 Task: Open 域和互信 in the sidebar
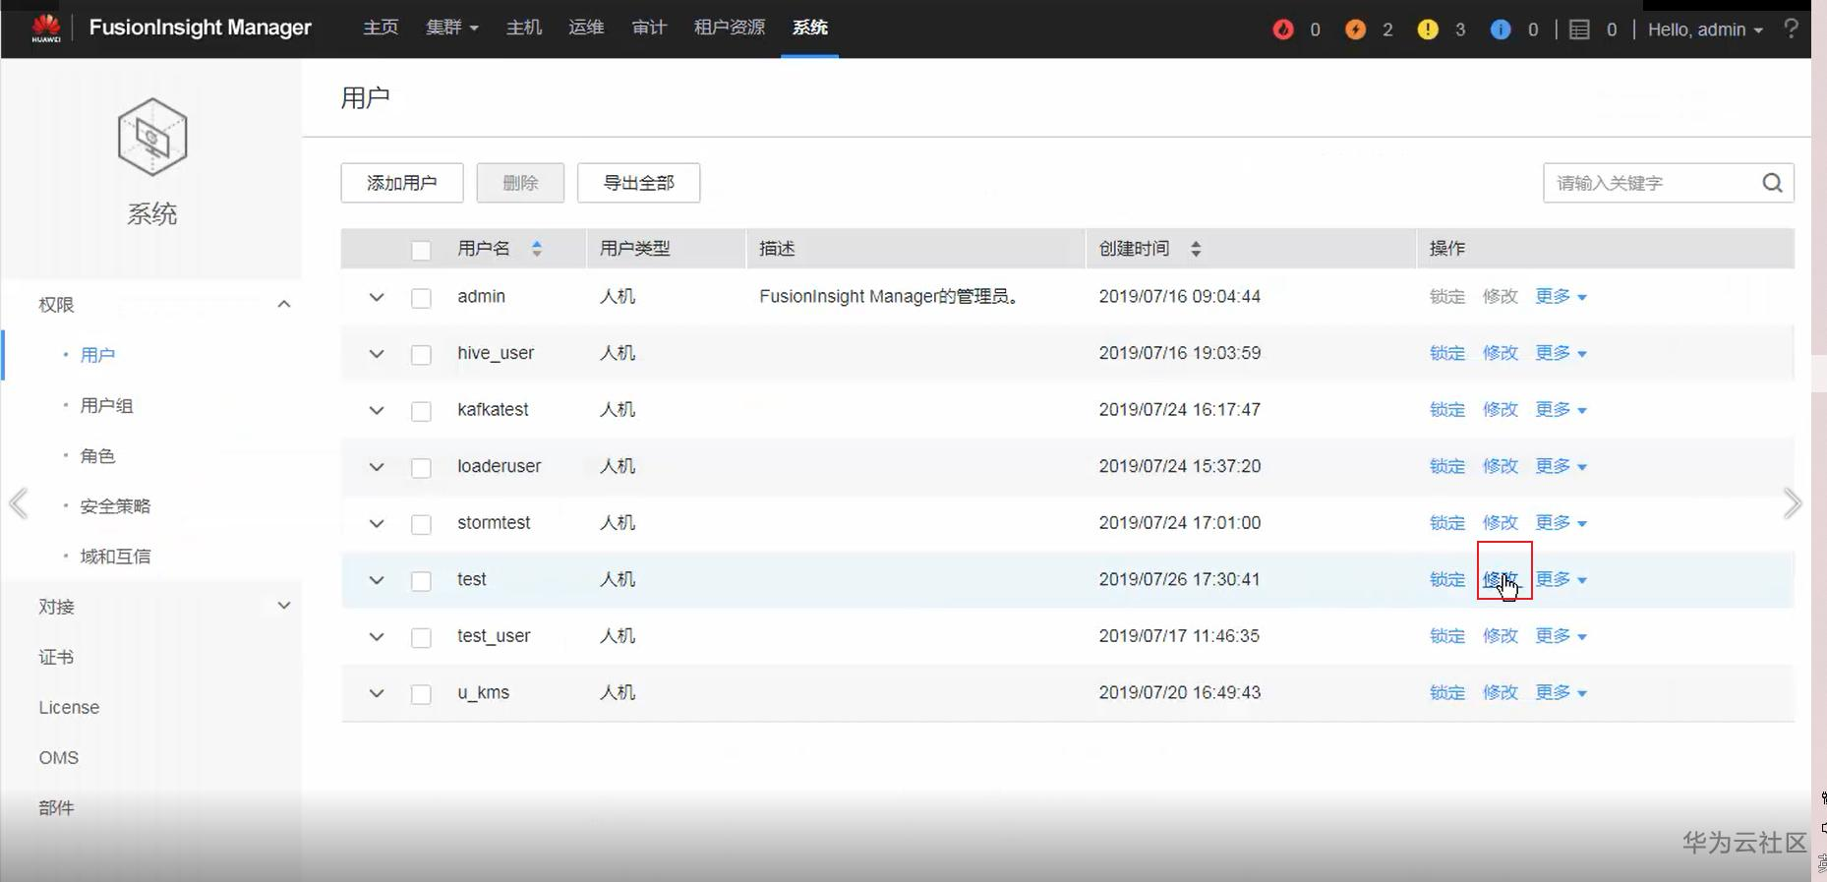115,556
